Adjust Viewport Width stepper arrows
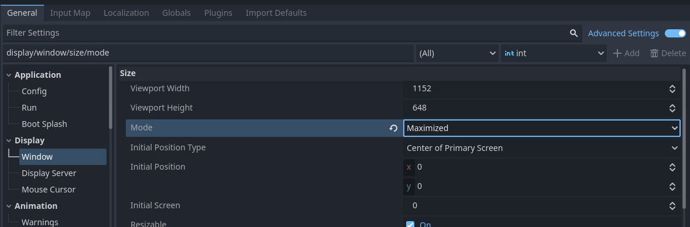This screenshot has width=690, height=227. coord(672,88)
